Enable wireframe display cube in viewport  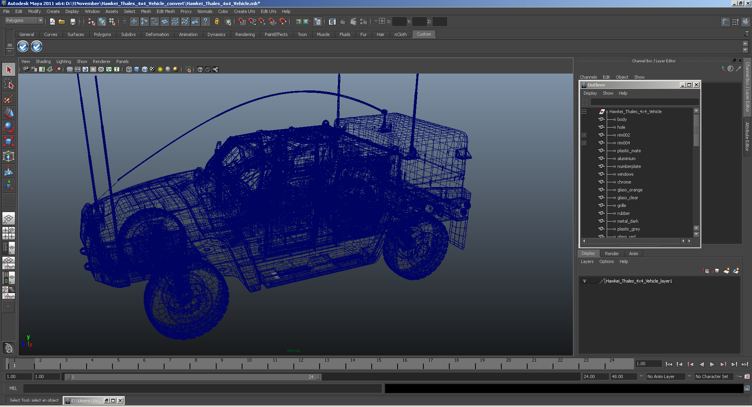click(129, 69)
